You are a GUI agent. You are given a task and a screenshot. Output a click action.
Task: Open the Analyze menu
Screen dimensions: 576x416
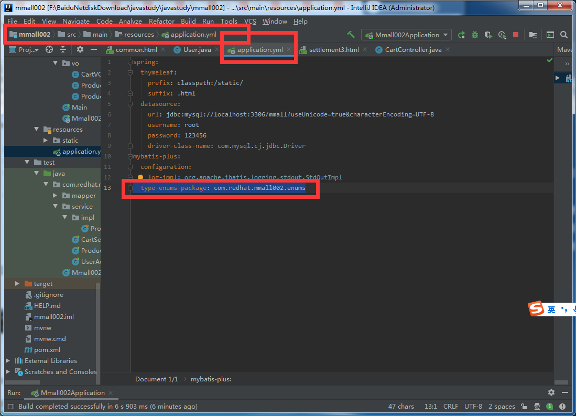pyautogui.click(x=131, y=22)
